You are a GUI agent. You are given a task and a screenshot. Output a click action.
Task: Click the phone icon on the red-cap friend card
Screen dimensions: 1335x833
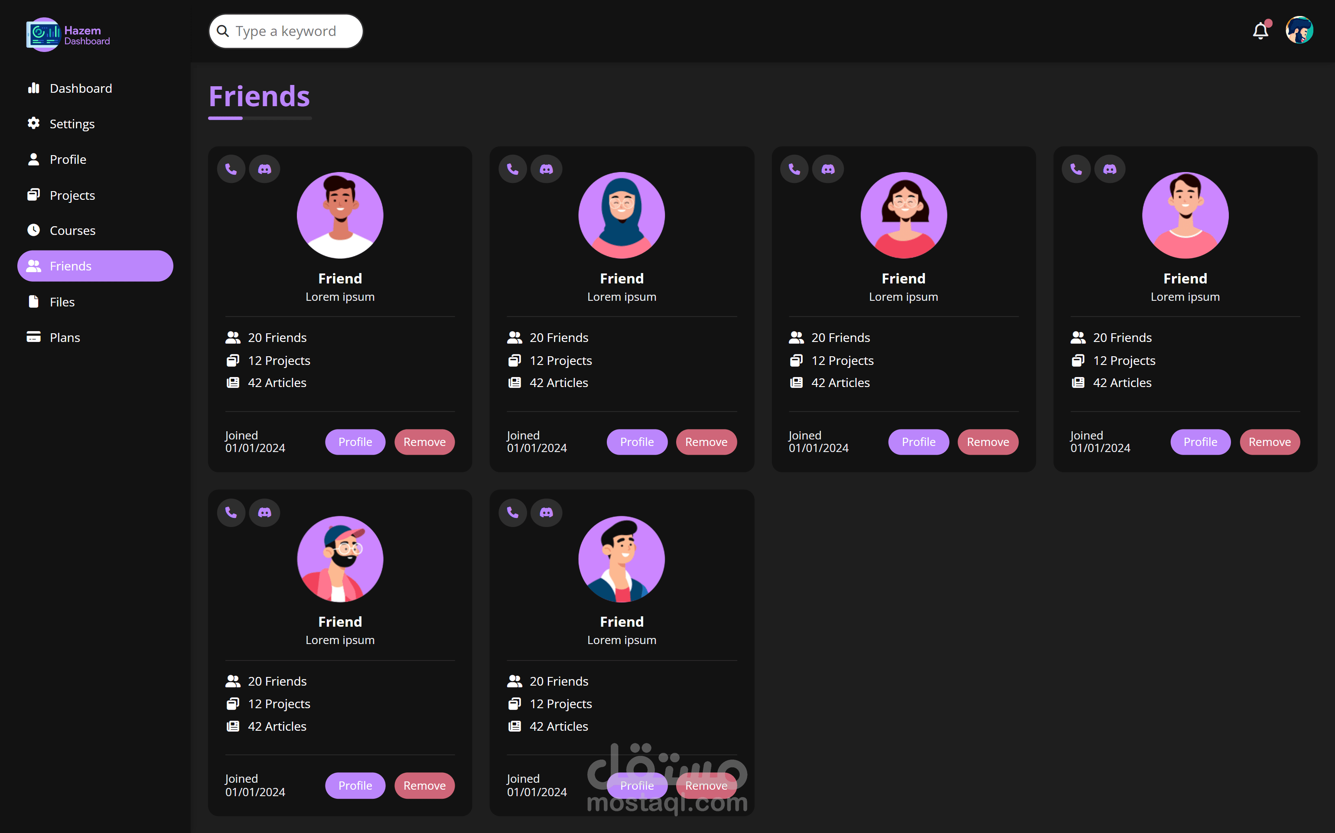point(231,512)
